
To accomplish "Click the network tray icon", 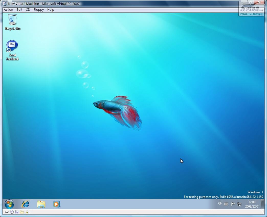I will (239, 204).
